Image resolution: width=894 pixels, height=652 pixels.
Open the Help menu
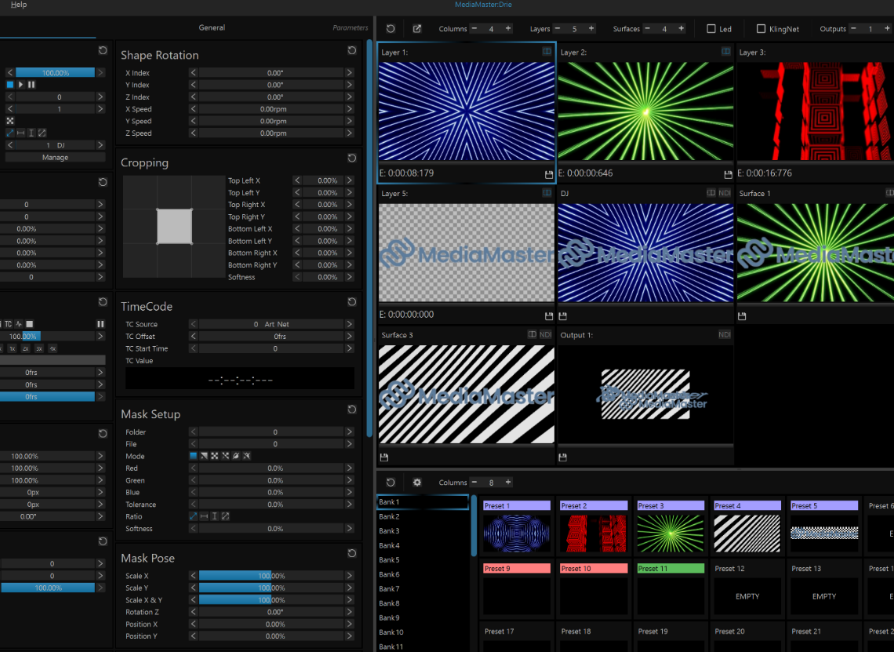pos(18,5)
